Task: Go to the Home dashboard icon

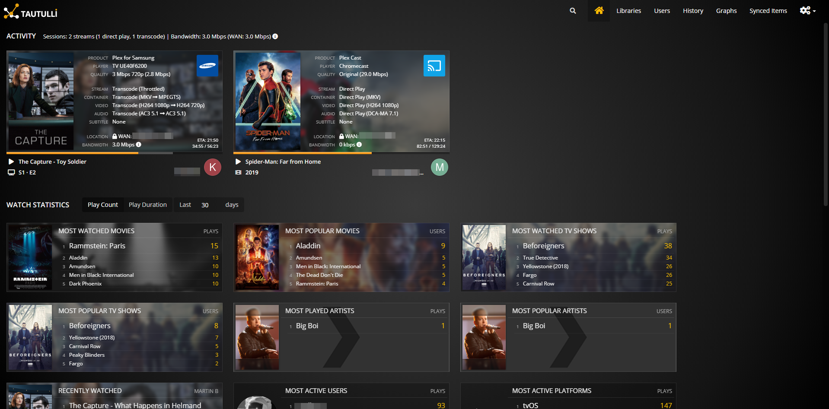Action: pyautogui.click(x=599, y=11)
